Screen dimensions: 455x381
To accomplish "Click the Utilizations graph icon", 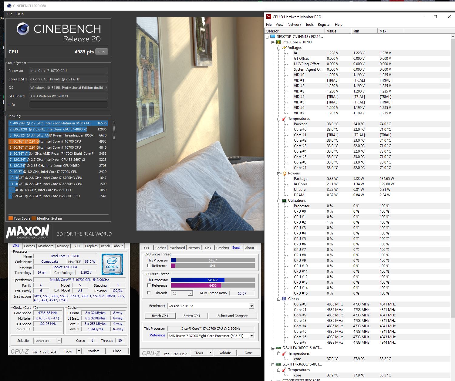I will pos(284,201).
